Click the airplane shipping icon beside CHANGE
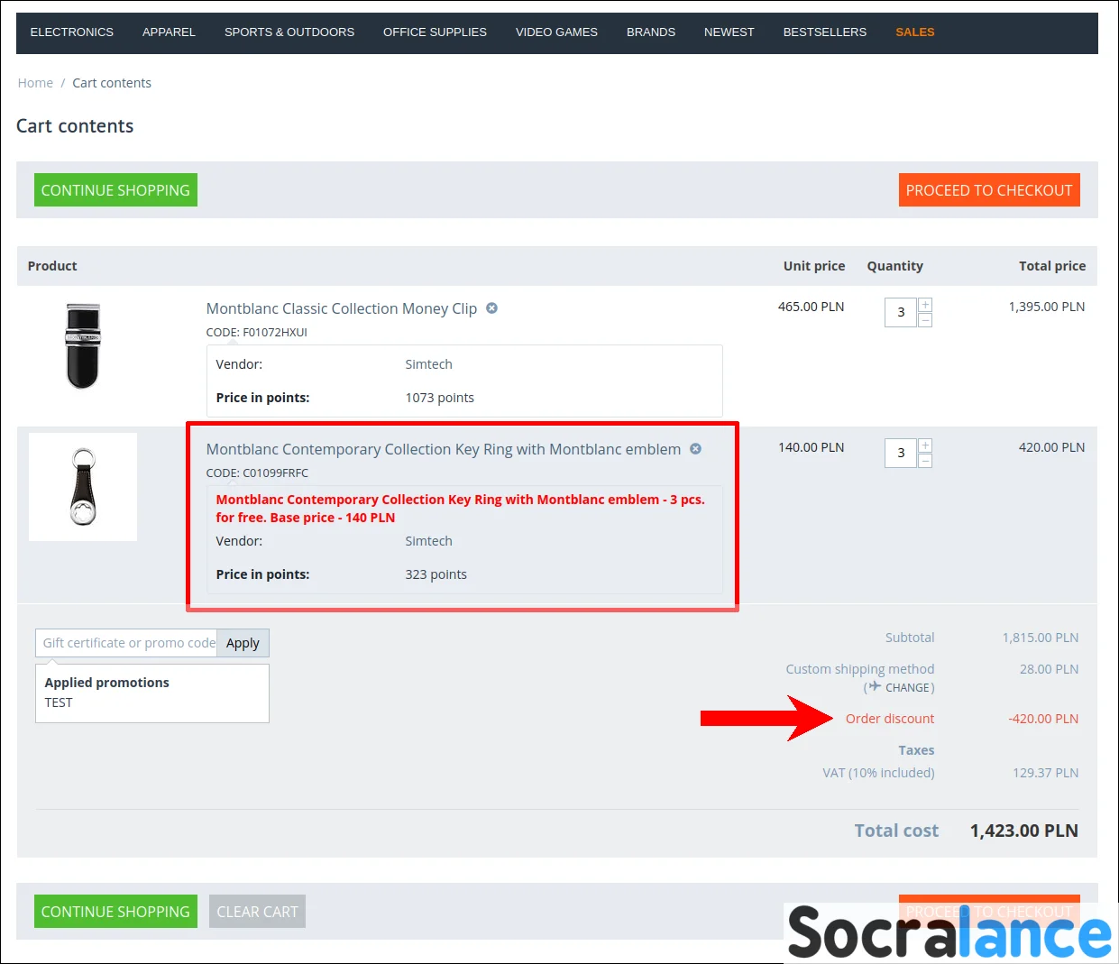The height and width of the screenshot is (964, 1119). coord(874,686)
